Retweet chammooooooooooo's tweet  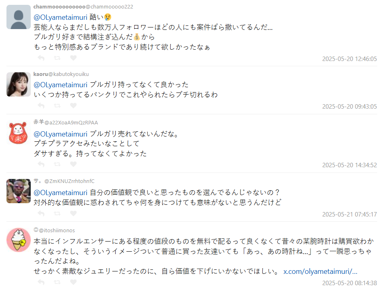[57, 58]
